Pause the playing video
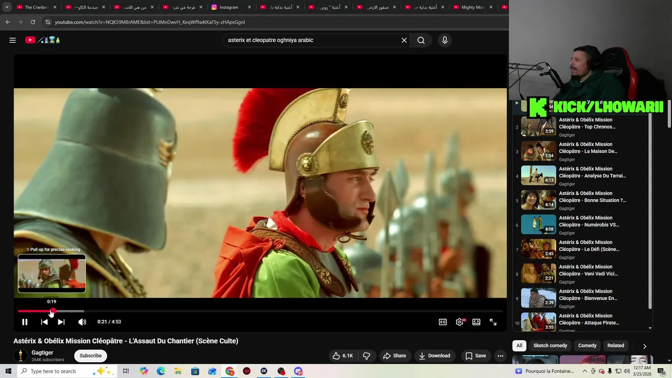Image resolution: width=672 pixels, height=378 pixels. click(x=25, y=322)
